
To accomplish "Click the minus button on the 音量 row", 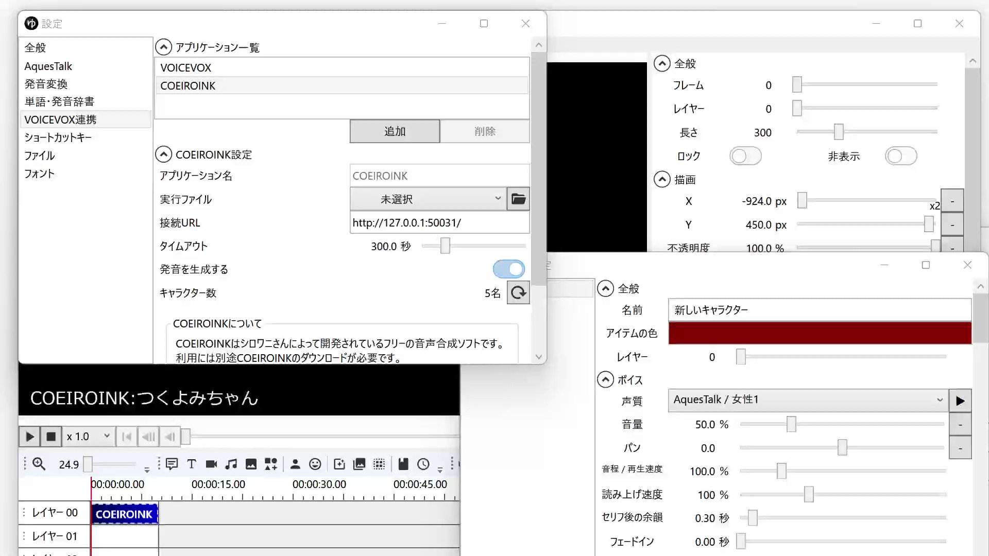I will 960,424.
